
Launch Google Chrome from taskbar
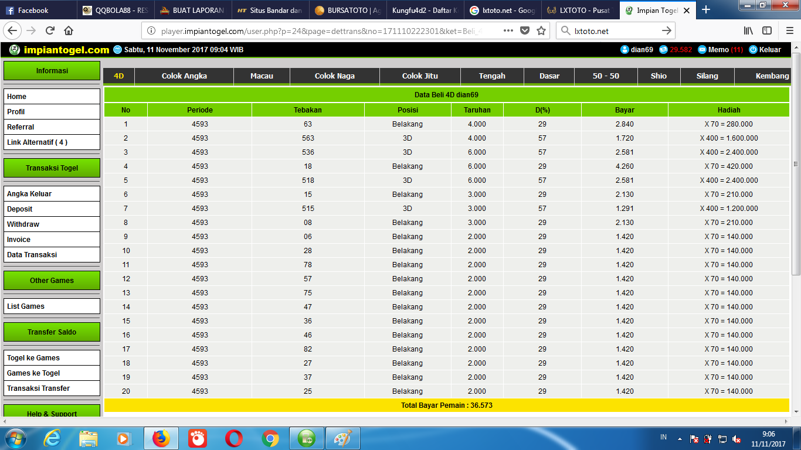coord(270,438)
